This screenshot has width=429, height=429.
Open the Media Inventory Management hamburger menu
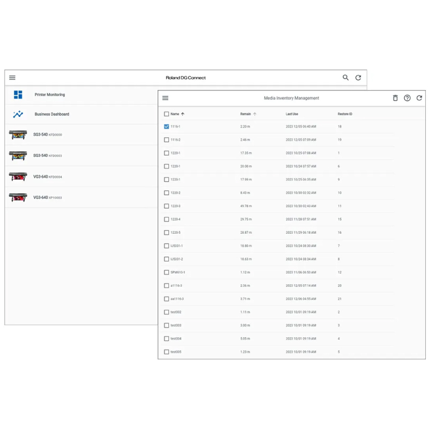tap(165, 98)
